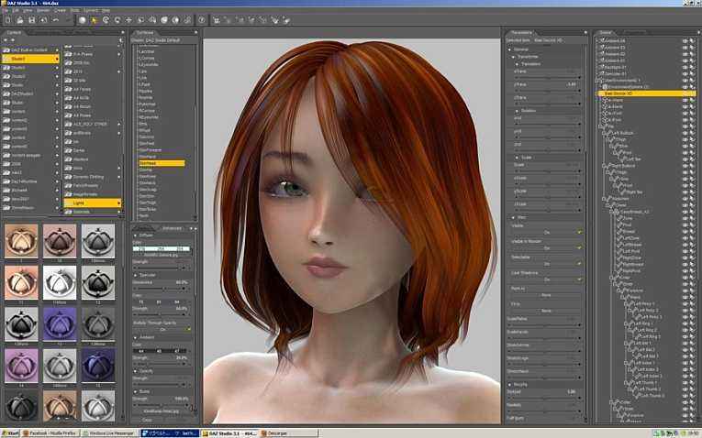Click the Open file folder icon
Viewport: 702px width, 438px height.
(x=19, y=19)
